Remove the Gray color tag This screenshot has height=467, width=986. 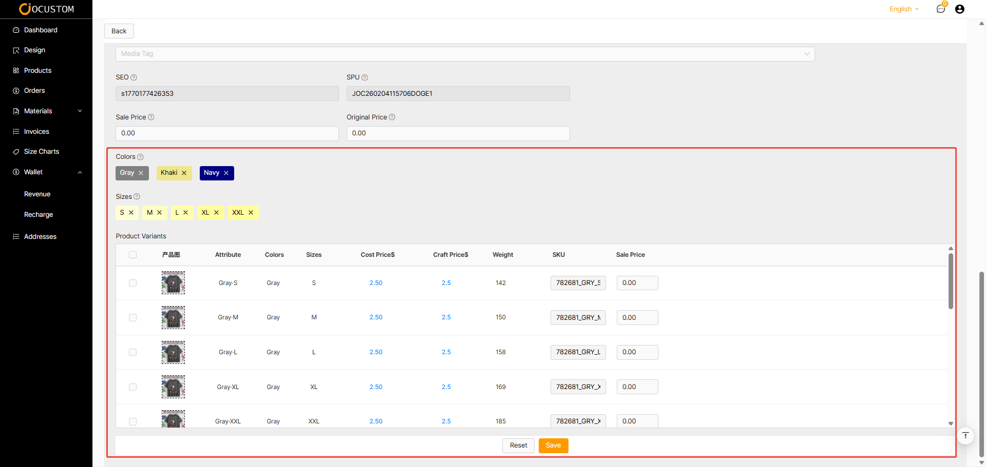coord(141,173)
